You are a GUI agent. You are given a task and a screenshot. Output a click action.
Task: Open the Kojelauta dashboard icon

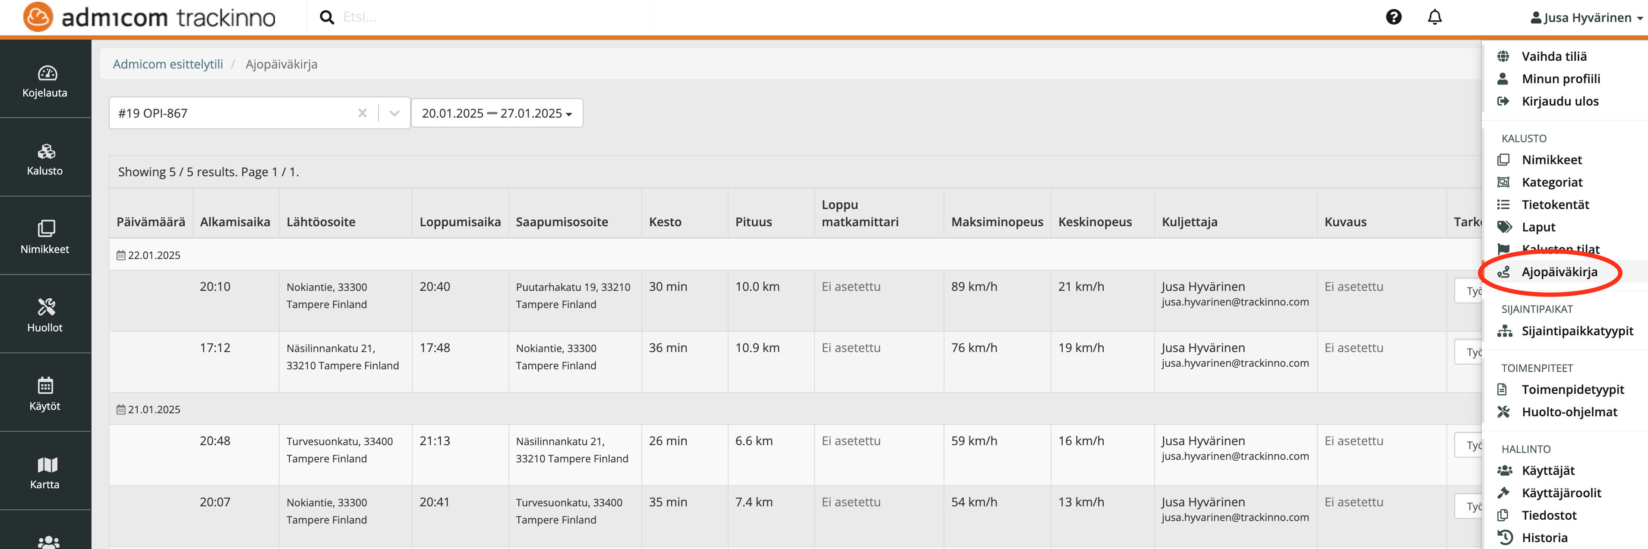tap(45, 81)
